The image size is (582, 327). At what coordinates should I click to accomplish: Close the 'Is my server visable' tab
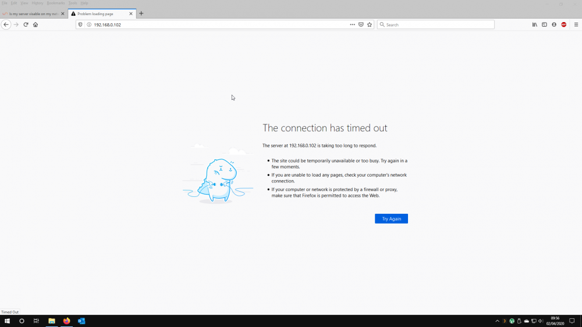tap(62, 14)
